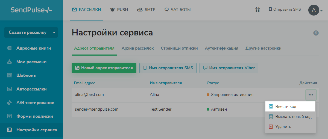Choose Удалить from the actions menu

point(290,127)
